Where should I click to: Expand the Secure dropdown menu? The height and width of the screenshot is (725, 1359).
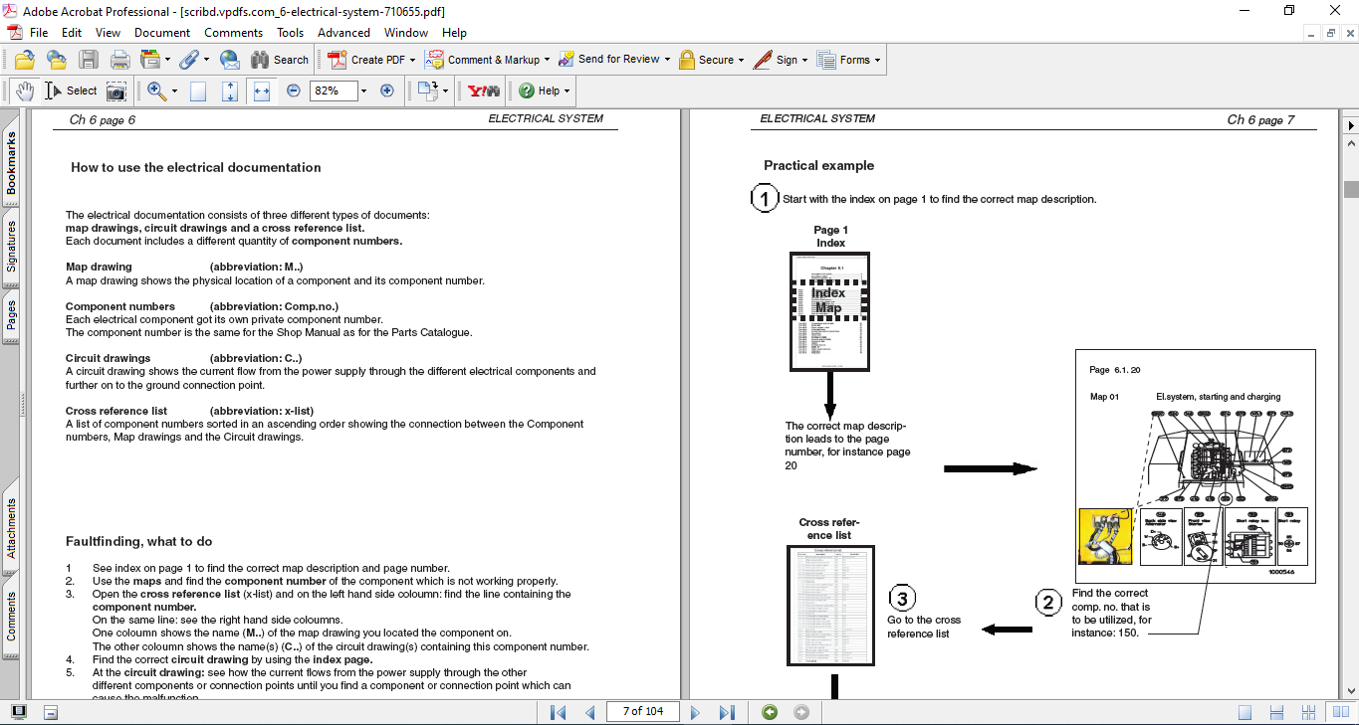pyautogui.click(x=742, y=60)
